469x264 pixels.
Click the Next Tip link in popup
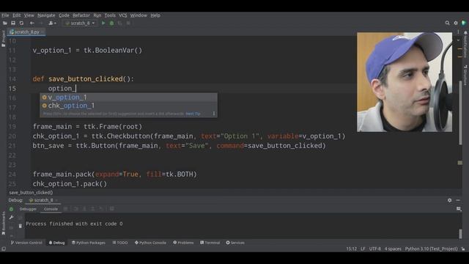pyautogui.click(x=193, y=114)
